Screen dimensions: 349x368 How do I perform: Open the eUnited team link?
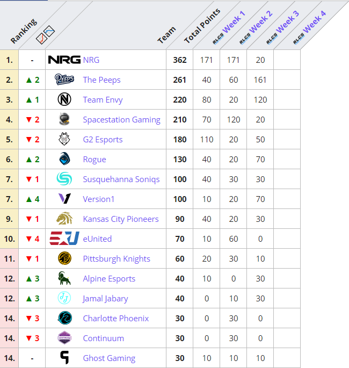97,239
